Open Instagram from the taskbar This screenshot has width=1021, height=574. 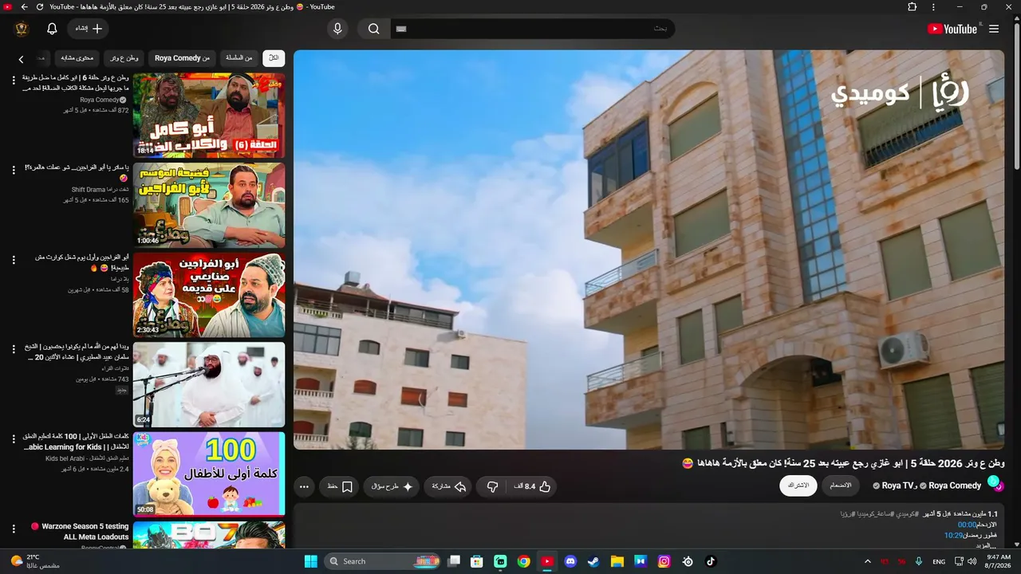(x=664, y=561)
